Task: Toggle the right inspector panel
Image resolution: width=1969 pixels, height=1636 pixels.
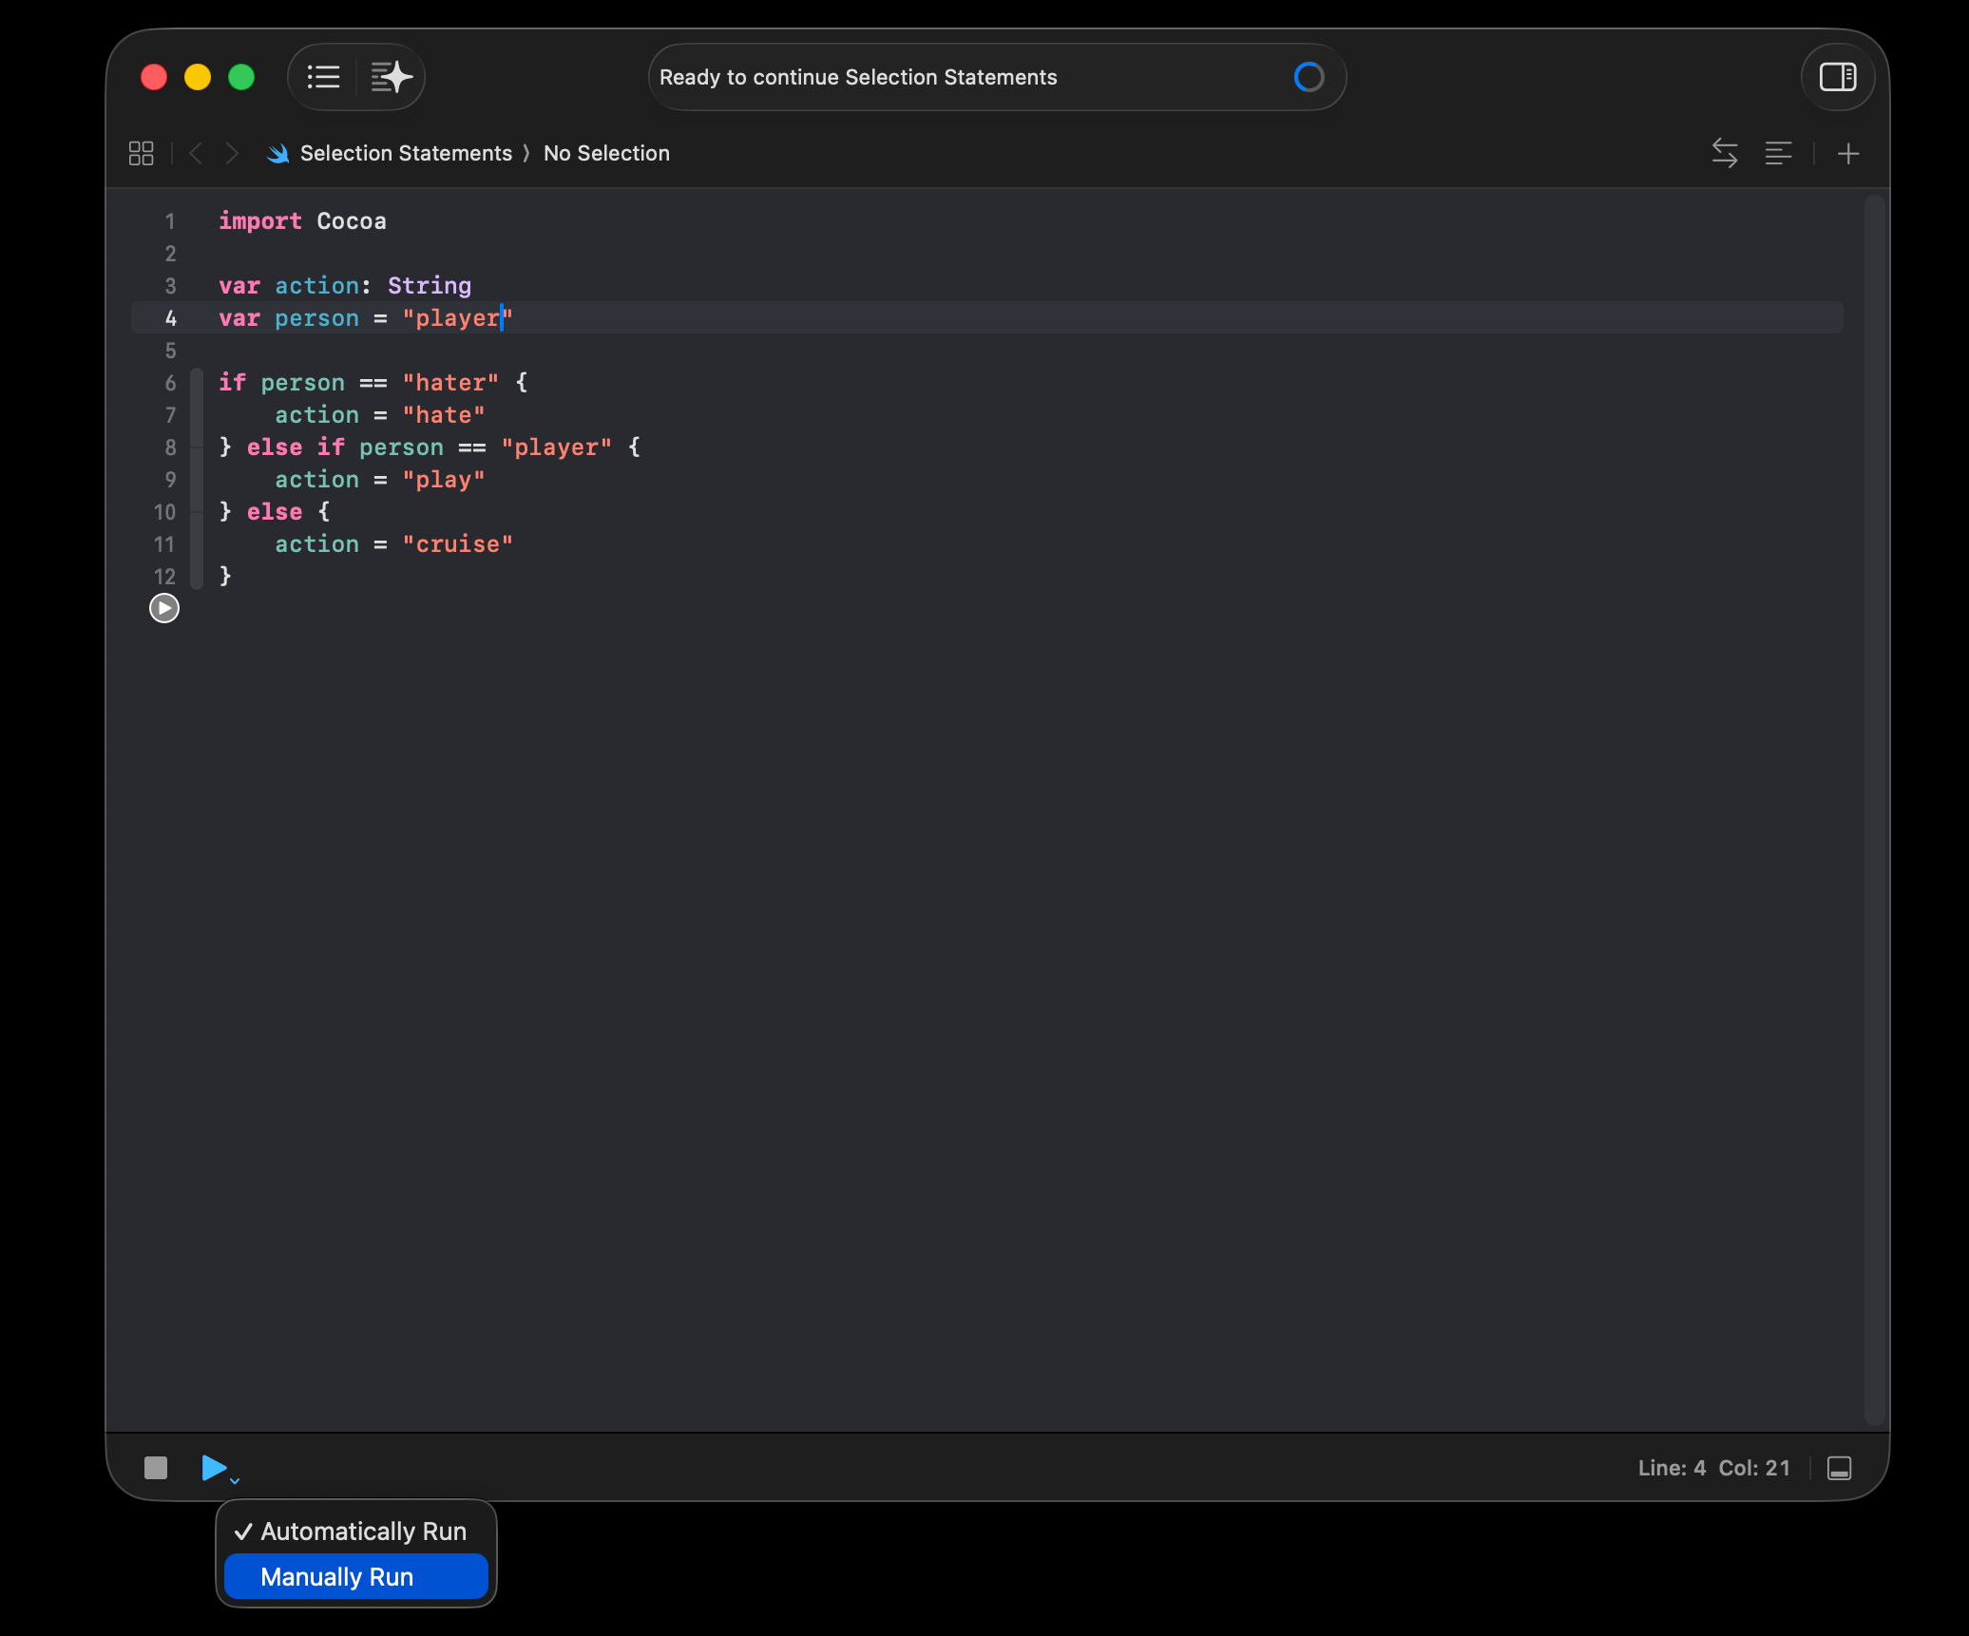Action: tap(1837, 77)
